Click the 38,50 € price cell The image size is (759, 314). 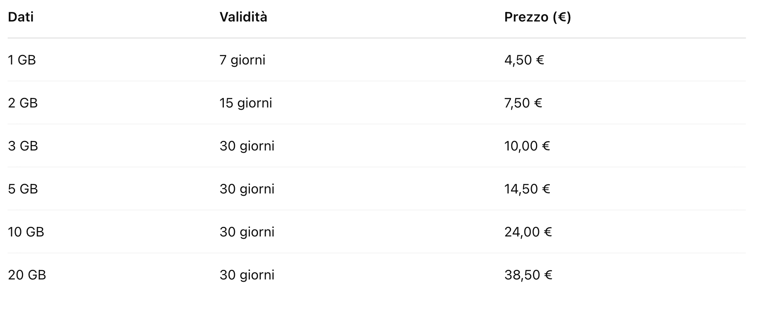[528, 275]
